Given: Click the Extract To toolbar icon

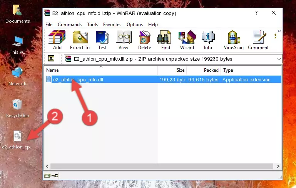Looking at the screenshot, I should click(80, 40).
